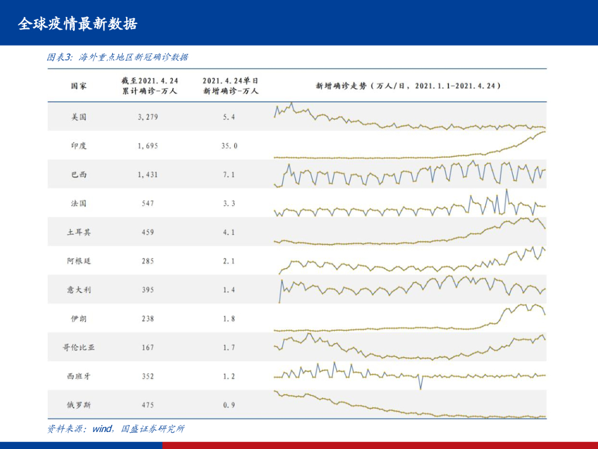Viewport: 598px width, 449px height.
Task: Click the 新增确诊走势 trend column header
Action: click(x=408, y=85)
